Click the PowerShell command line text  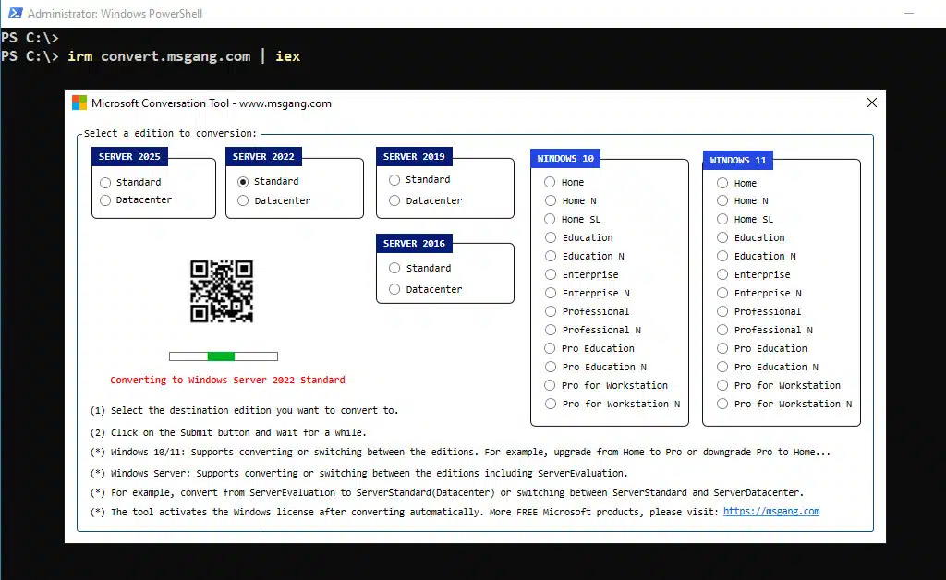(x=184, y=56)
